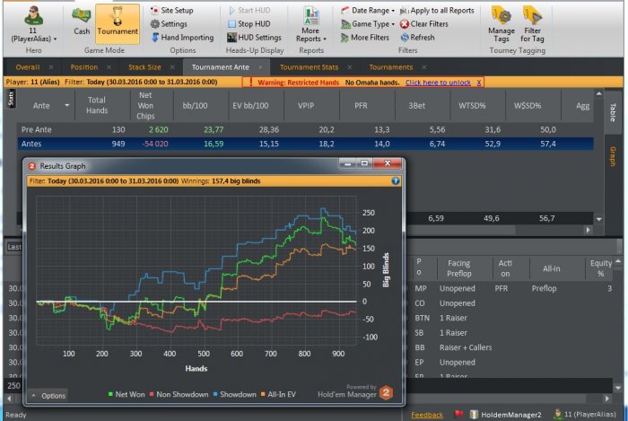Viewport: 628px width, 421px height.
Task: Sort by Facing Preflop column
Action: (x=459, y=268)
